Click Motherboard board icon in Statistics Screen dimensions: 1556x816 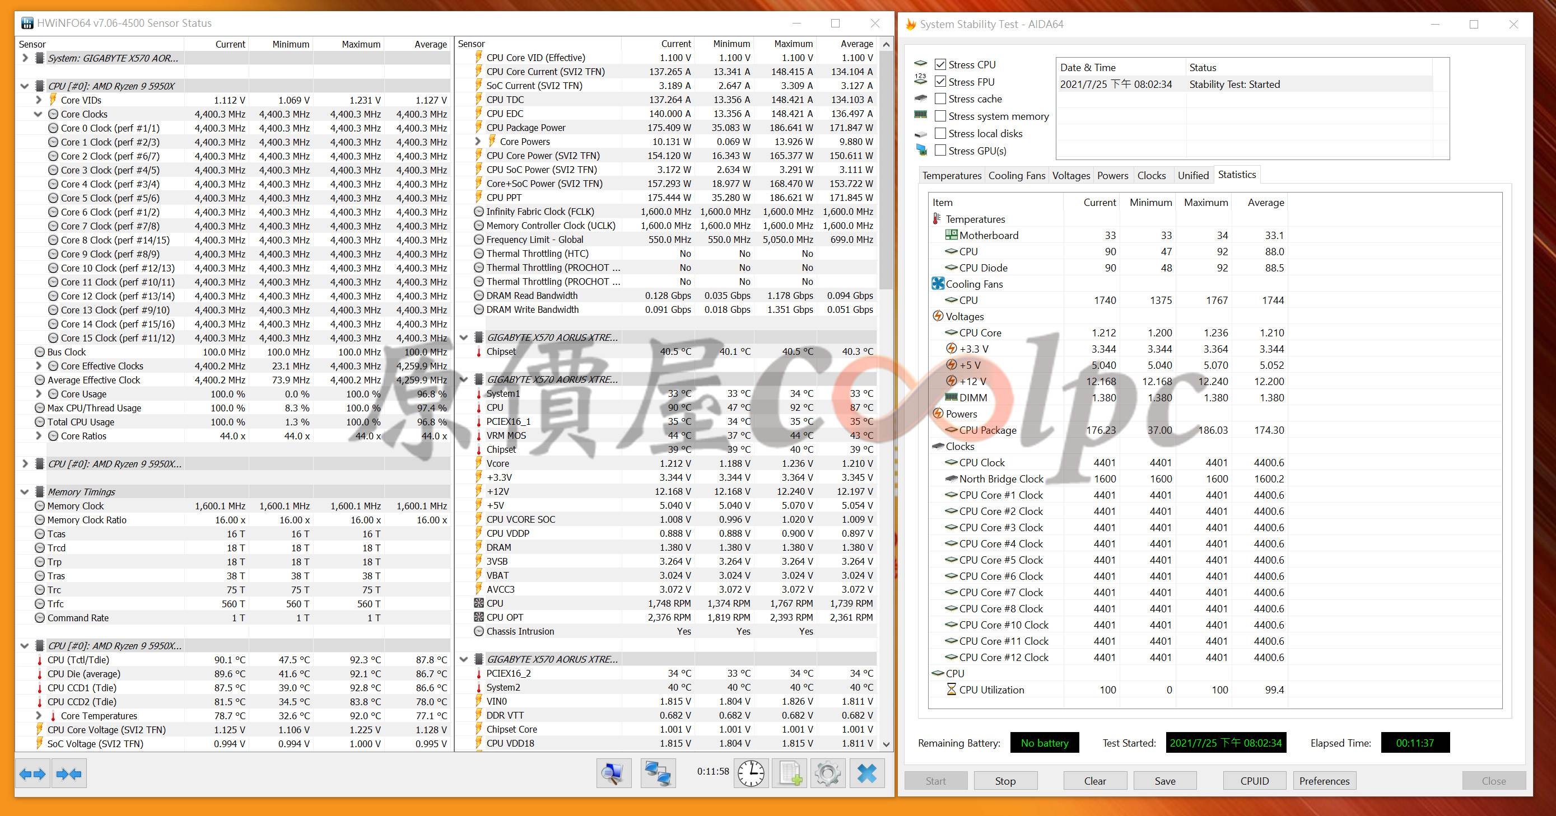tap(952, 235)
